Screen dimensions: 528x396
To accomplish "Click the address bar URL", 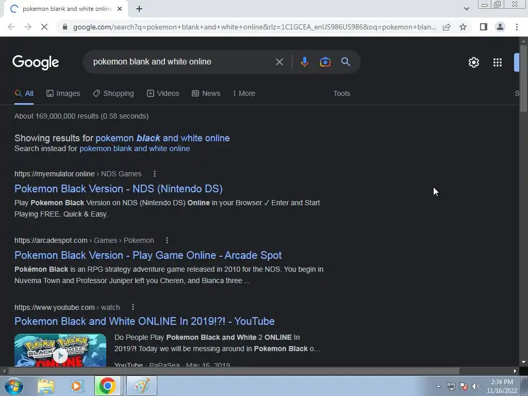I will point(255,27).
